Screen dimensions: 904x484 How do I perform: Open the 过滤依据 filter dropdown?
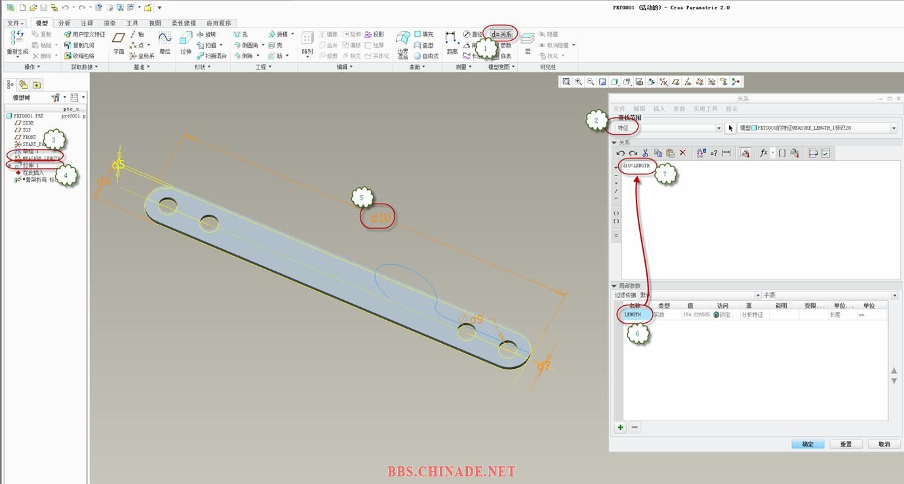758,295
